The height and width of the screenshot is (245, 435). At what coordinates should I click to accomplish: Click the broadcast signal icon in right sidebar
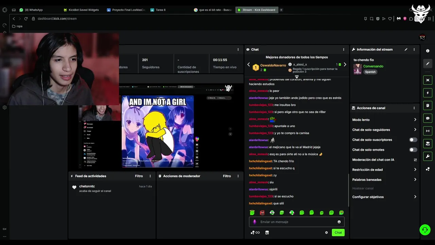click(x=428, y=131)
